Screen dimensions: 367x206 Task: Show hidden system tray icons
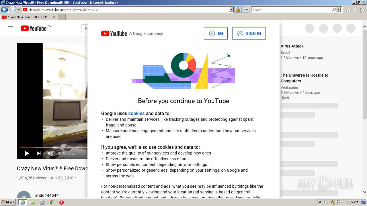[x=320, y=202]
